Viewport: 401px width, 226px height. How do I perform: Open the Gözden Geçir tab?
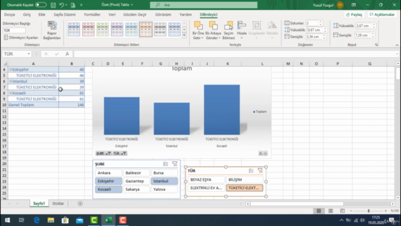pos(135,14)
